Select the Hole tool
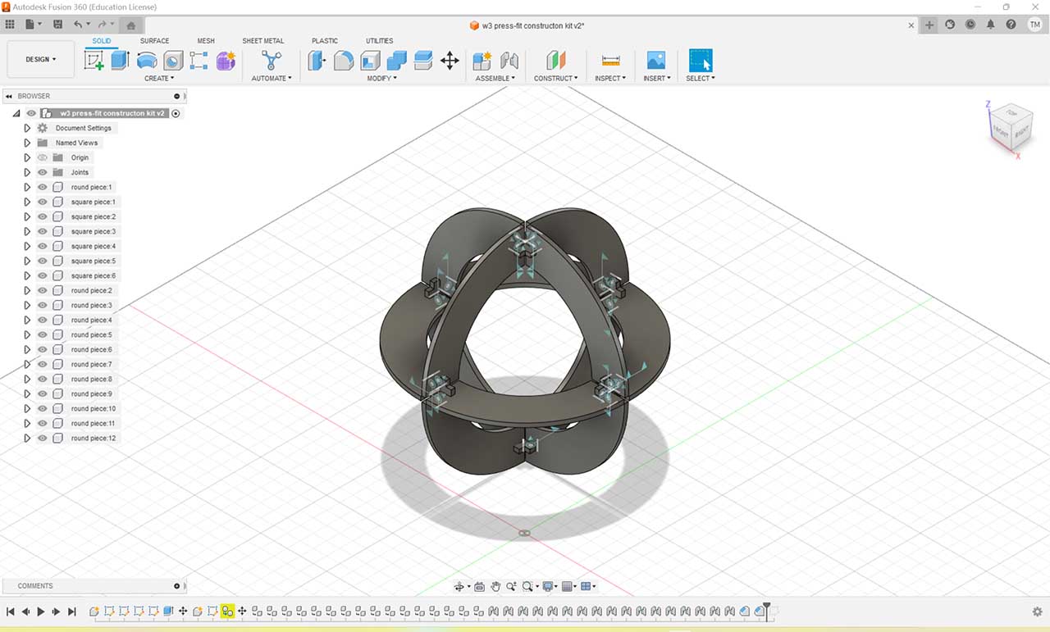The width and height of the screenshot is (1050, 632). coord(173,61)
